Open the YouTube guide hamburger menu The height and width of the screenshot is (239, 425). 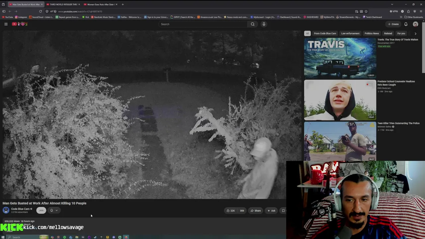[6, 24]
